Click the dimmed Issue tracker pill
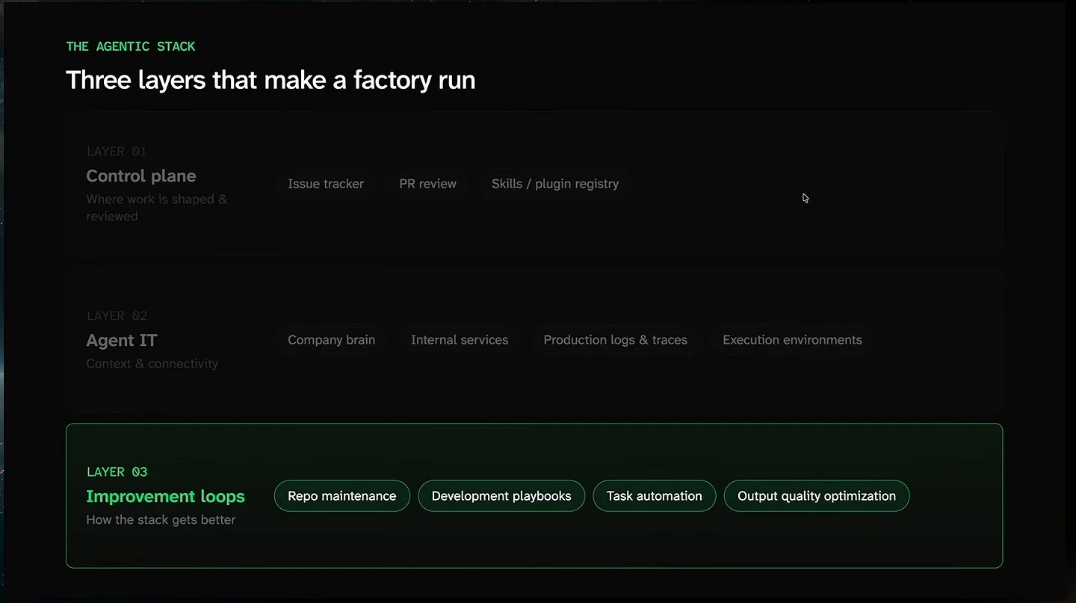1076x603 pixels. [326, 184]
